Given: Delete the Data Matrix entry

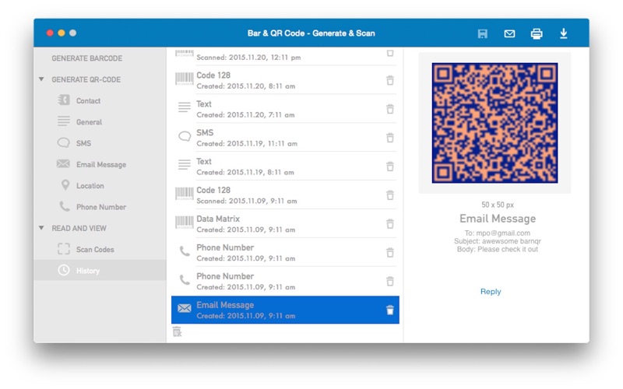Looking at the screenshot, I should click(390, 224).
